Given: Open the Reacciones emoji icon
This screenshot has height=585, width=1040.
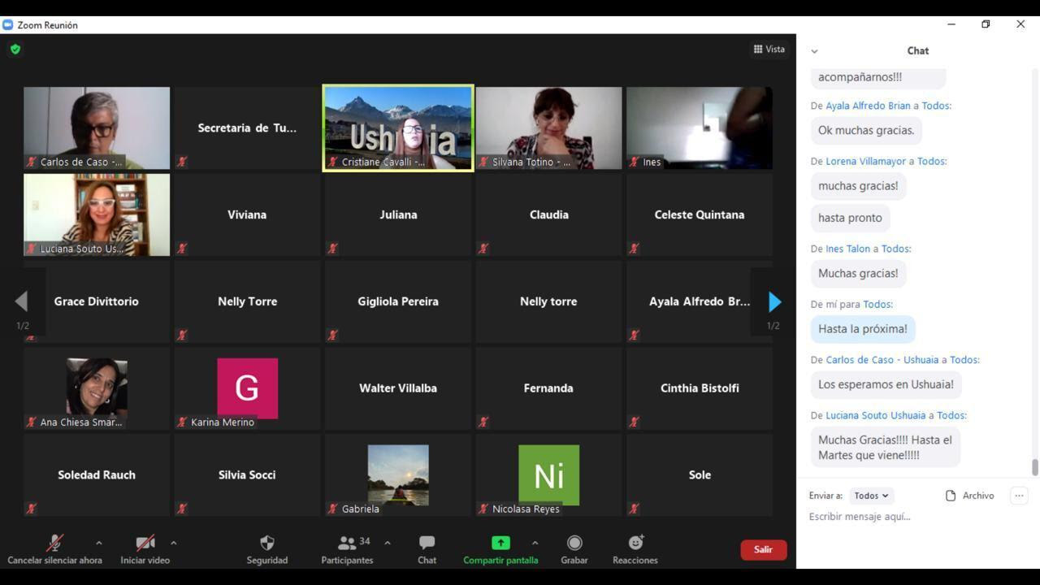Looking at the screenshot, I should pos(635,543).
